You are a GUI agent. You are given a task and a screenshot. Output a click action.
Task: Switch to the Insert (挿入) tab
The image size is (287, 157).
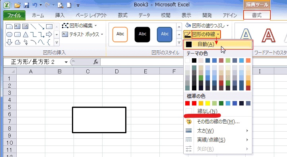pos(60,15)
